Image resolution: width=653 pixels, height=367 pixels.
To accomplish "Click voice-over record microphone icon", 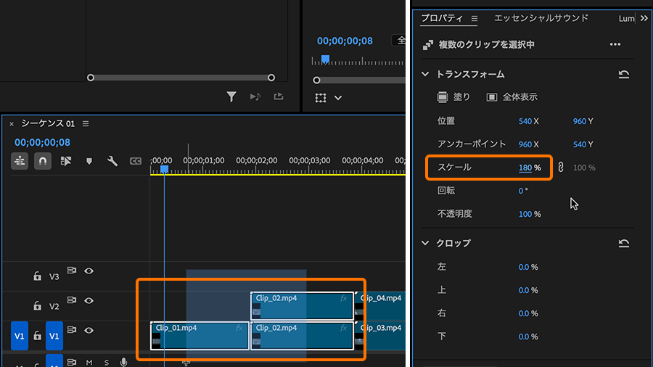I will click(x=123, y=363).
